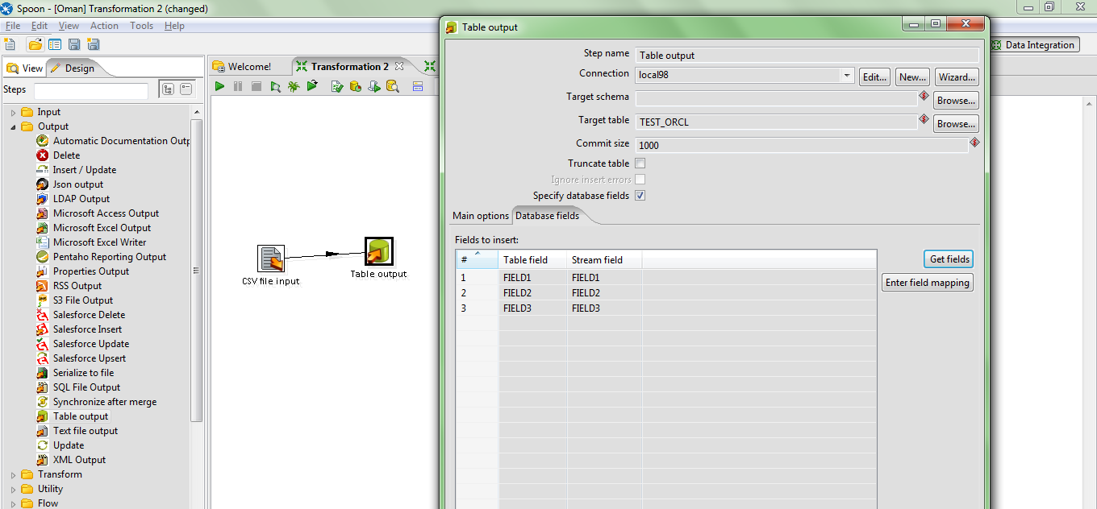The height and width of the screenshot is (509, 1097).
Task: Click the Get SQL icon
Action: point(374,86)
